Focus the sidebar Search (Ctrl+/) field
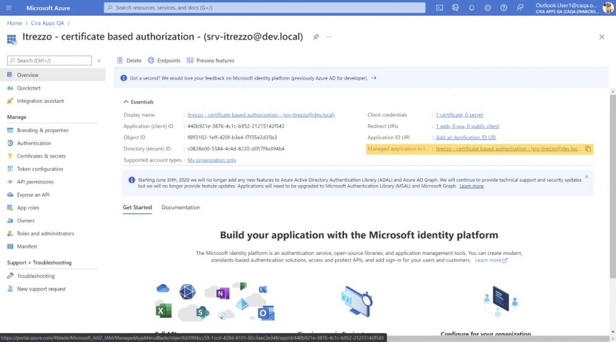 49,61
